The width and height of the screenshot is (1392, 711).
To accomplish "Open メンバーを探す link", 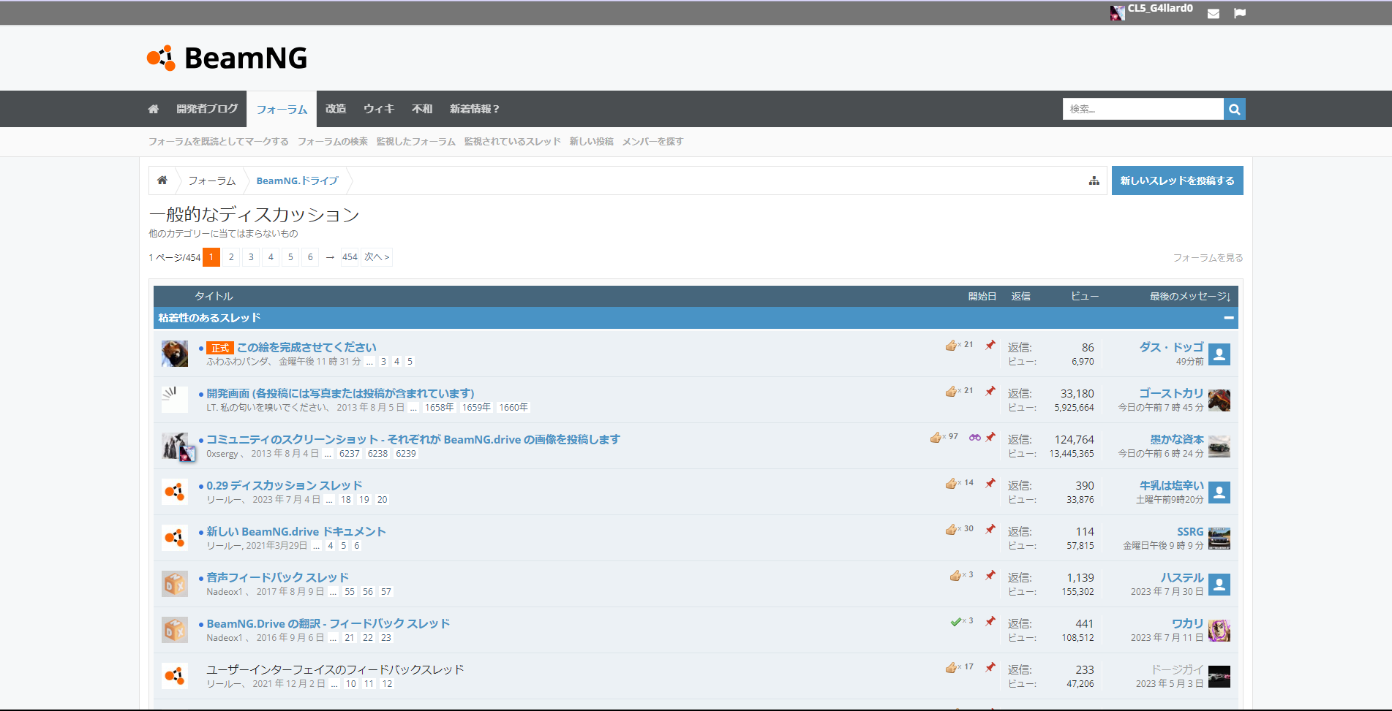I will pyautogui.click(x=653, y=142).
